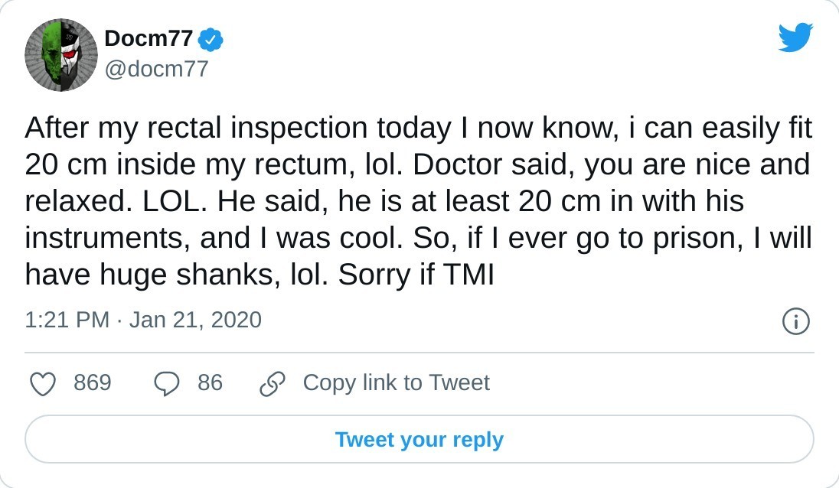Like the tweet with the heart icon
This screenshot has width=839, height=488.
43,383
